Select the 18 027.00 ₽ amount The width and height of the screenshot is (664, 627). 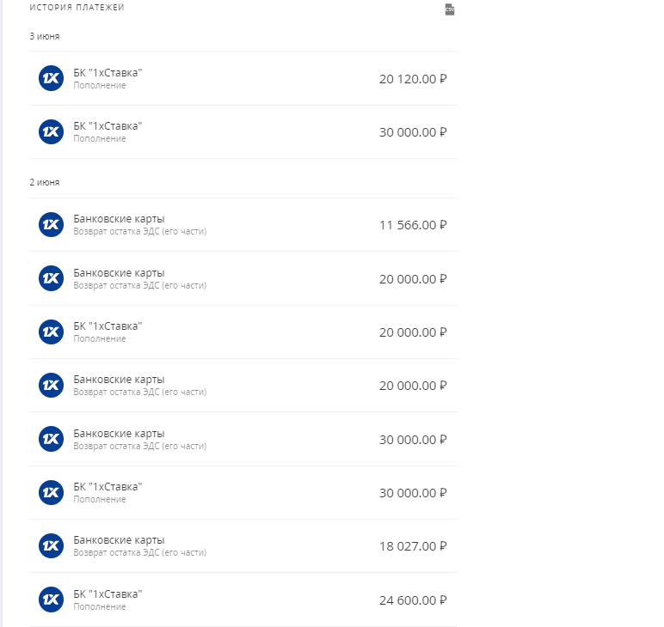click(413, 547)
